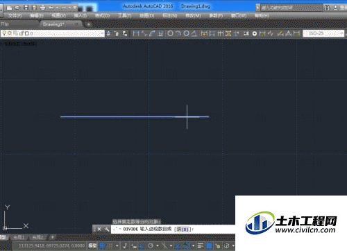Viewport: 347px width, 251px height.
Task: Select the Continue dimension tool
Action: click(x=220, y=33)
